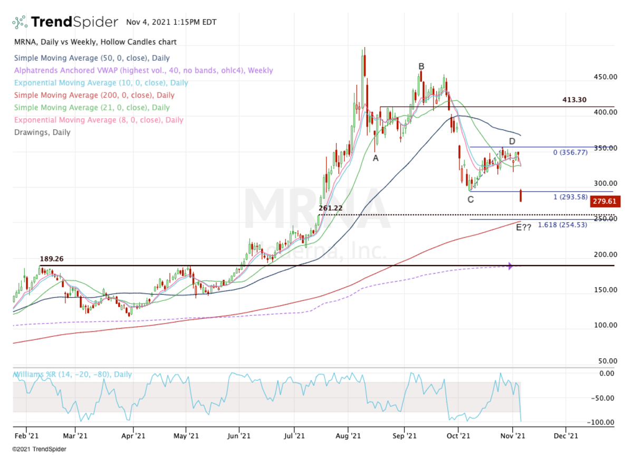Click the 'Nov 4, 2021 1:15PM EDT' timestamp
633x455 pixels.
[171, 22]
